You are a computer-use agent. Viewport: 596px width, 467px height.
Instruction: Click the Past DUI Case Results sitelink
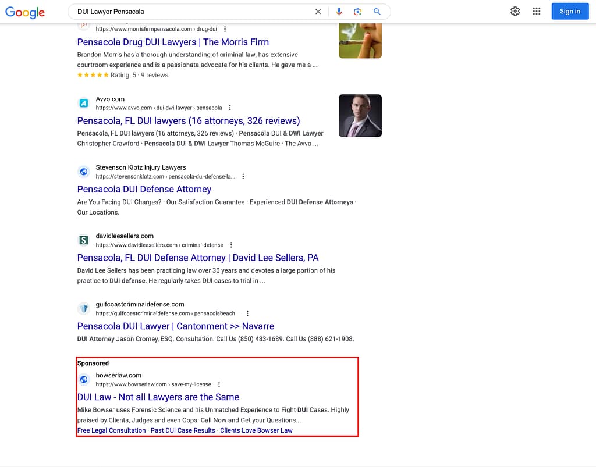183,430
